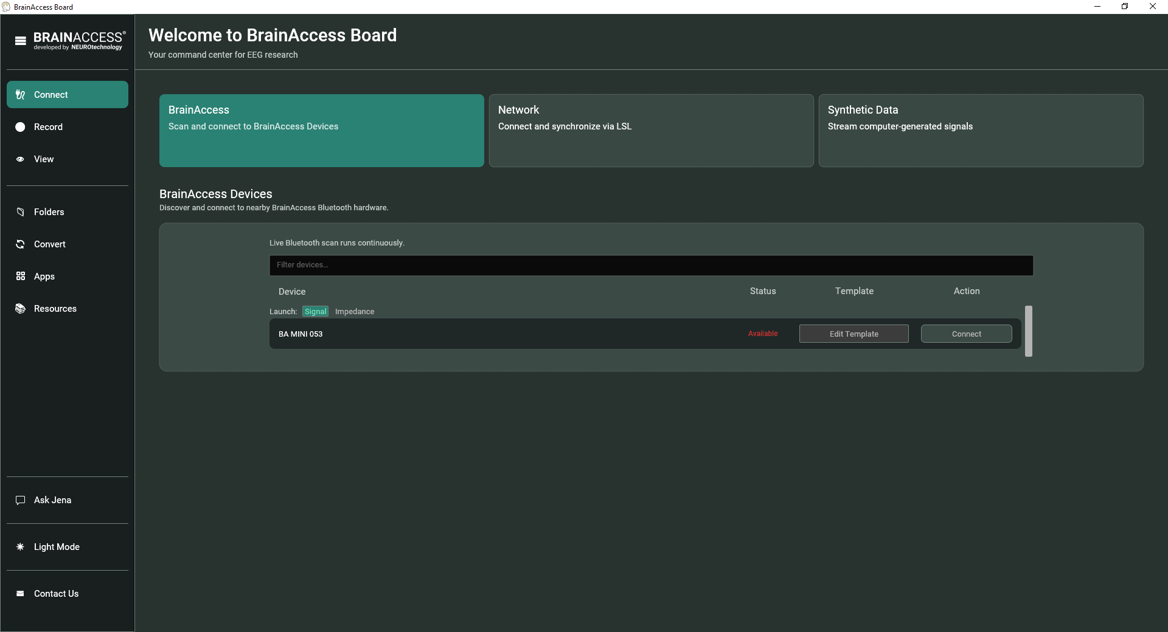This screenshot has width=1168, height=632.
Task: Click the BrainAccess app icon in the title bar
Action: (x=6, y=7)
